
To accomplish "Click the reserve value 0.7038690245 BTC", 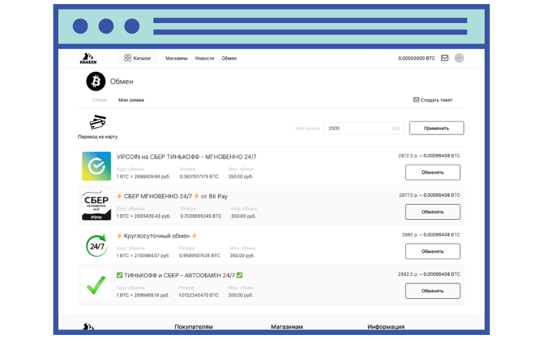I will click(201, 216).
